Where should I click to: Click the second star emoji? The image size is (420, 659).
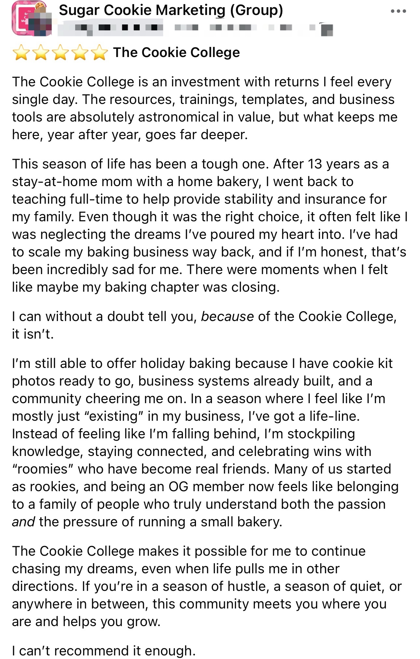pos(40,53)
